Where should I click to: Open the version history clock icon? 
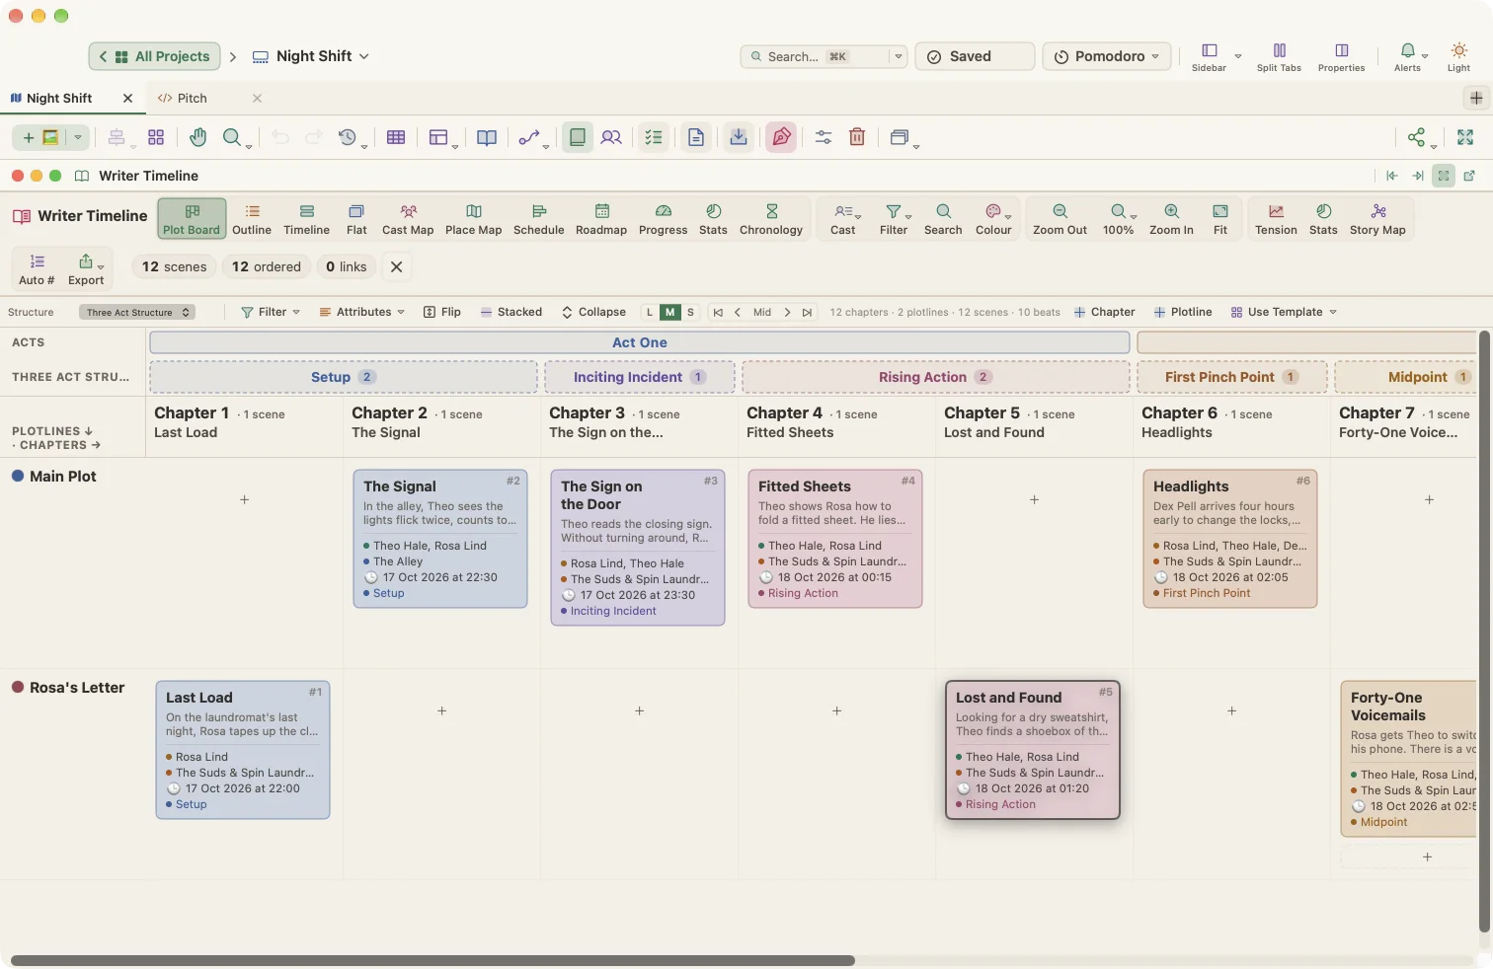tap(347, 137)
